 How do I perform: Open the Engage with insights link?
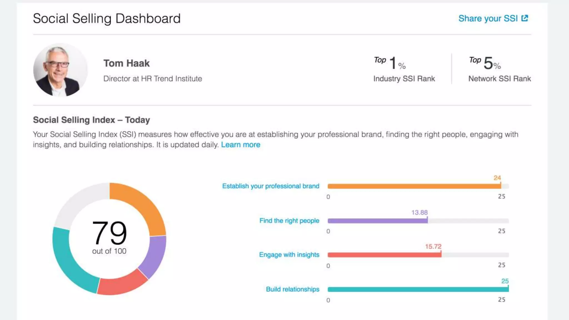click(x=289, y=255)
